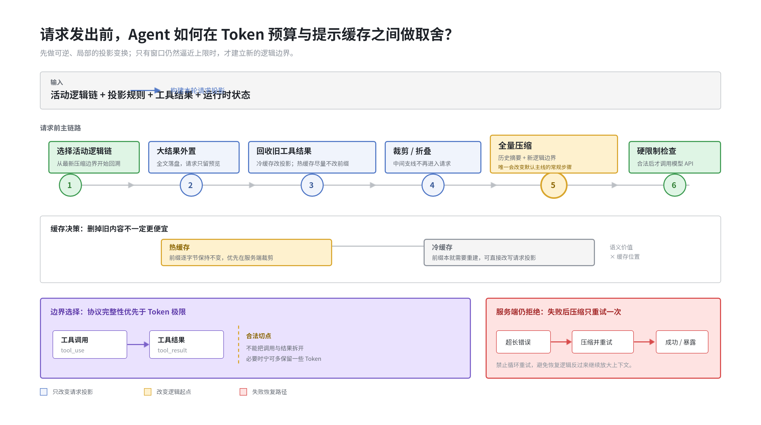Click the blue legend swatch 只改变请求投影
This screenshot has width=761, height=425.
click(44, 392)
